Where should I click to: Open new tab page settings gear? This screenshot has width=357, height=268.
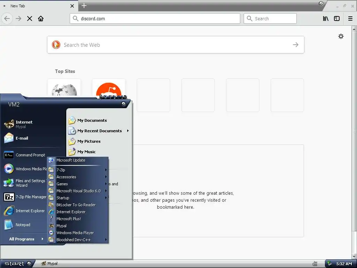[341, 36]
